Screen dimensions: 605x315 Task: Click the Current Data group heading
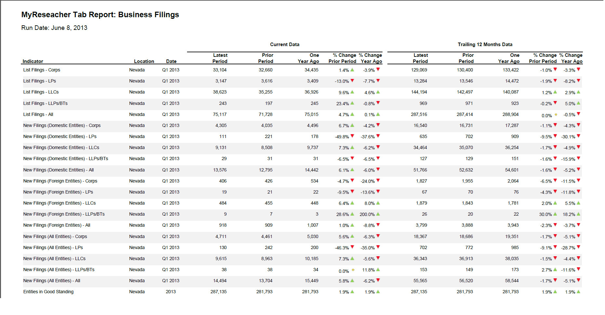tap(285, 44)
